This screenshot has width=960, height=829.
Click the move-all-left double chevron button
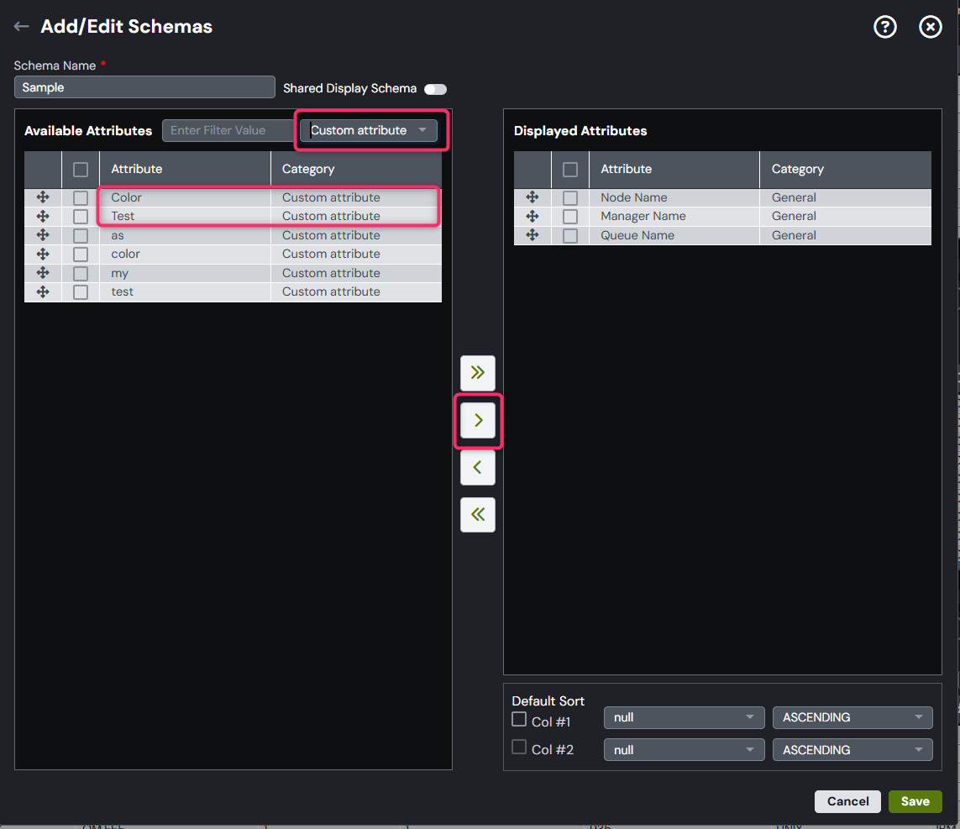(477, 514)
